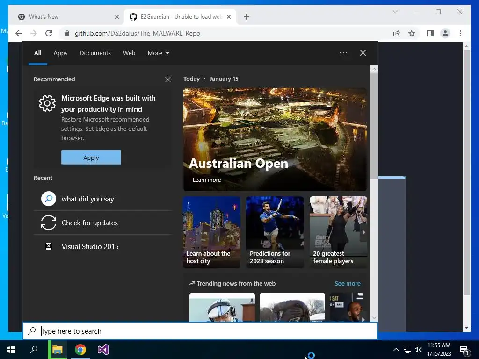479x359 pixels.
Task: Select the E2Guardian browser tab
Action: click(180, 17)
